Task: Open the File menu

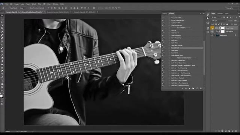Action: 7,4
